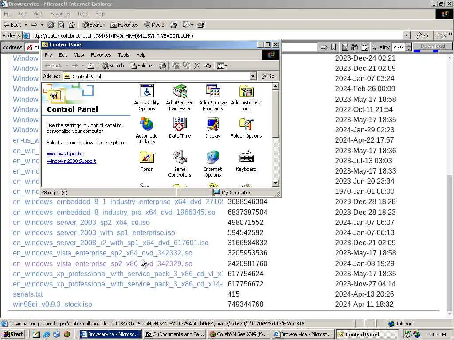Toggle Folders pane in Control Panel
This screenshot has height=340, width=454.
141,66
